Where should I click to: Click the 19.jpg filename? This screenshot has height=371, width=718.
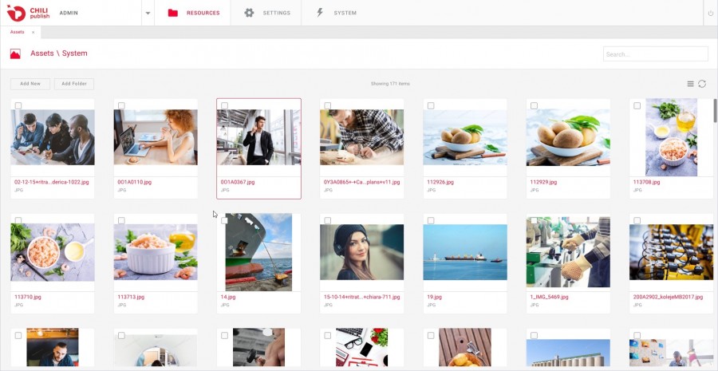click(434, 297)
